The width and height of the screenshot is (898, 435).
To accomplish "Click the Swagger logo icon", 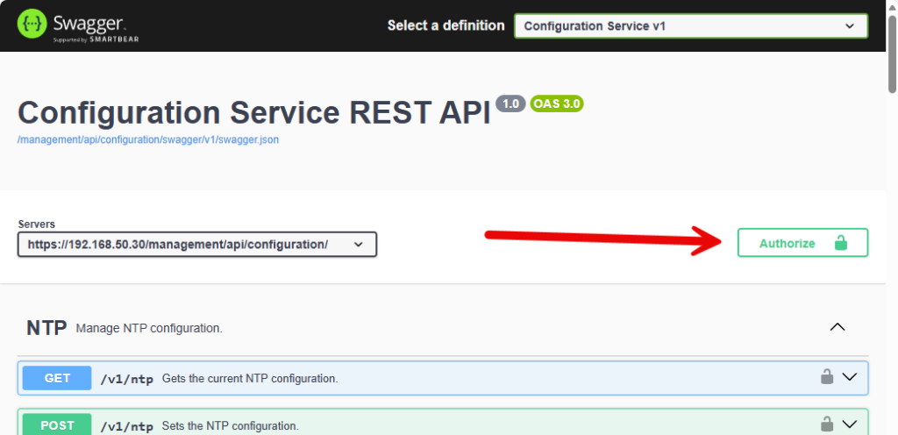I will coord(33,25).
